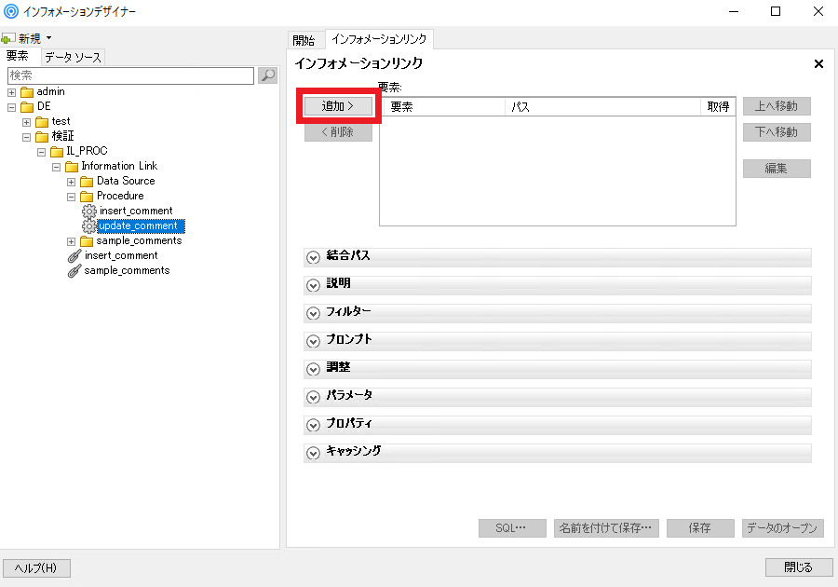
Task: Click the パス column header
Action: coord(602,107)
